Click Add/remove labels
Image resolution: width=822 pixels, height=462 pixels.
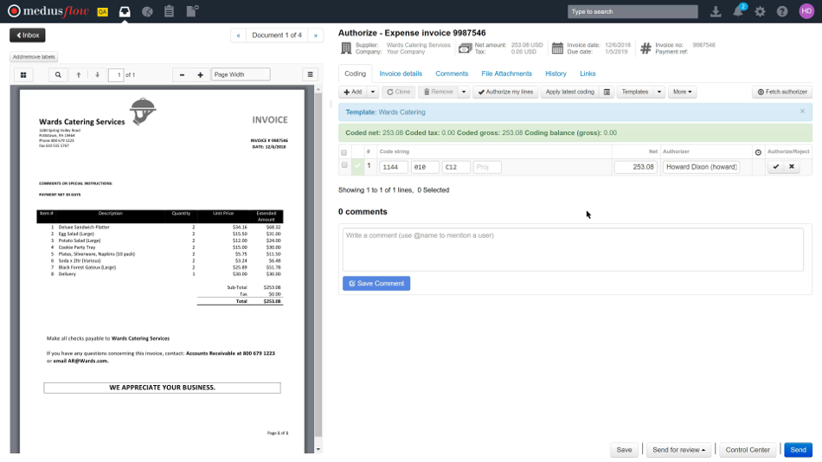(34, 56)
